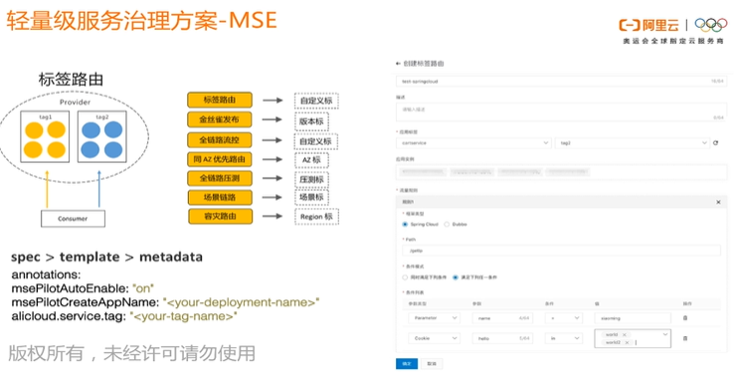The width and height of the screenshot is (740, 372).
Task: Click the tag2 box with blue circles
Action: [x=101, y=137]
